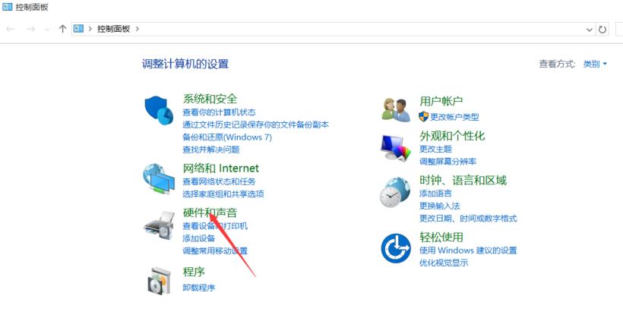
Task: Open the recent locations dropdown arrow
Action: 47,29
